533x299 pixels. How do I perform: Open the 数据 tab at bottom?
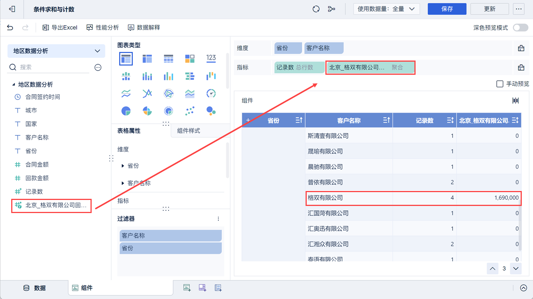point(34,288)
